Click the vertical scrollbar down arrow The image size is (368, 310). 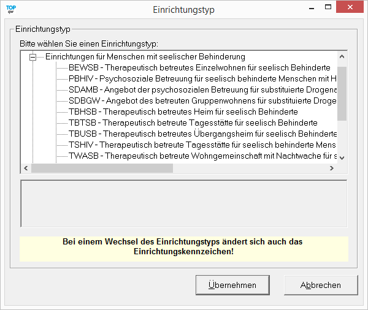coord(342,158)
